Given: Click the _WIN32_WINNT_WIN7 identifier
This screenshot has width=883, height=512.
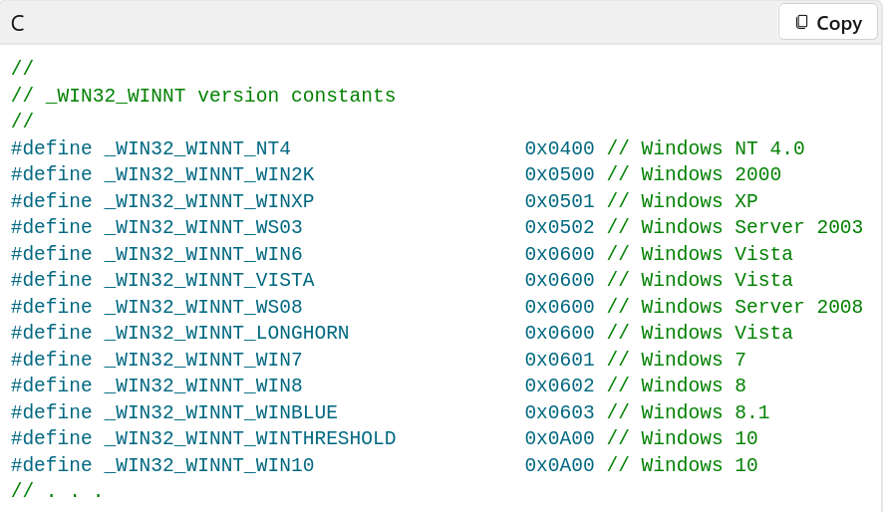Looking at the screenshot, I should (x=203, y=359).
